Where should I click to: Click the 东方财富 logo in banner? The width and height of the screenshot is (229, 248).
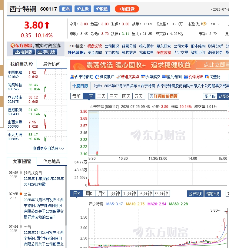[21, 46]
